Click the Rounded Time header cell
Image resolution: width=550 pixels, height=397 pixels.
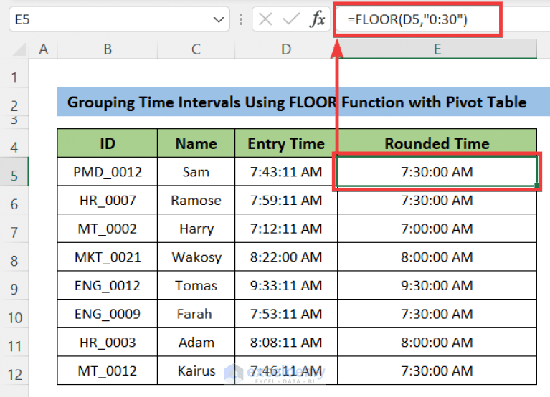click(437, 143)
